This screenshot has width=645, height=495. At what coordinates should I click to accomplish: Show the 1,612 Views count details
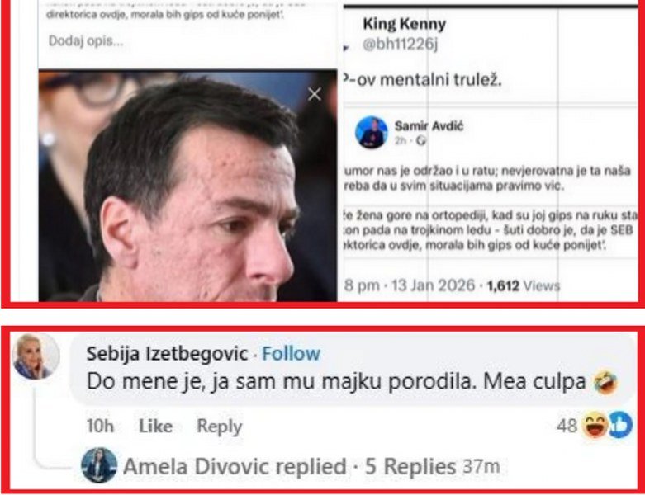(523, 285)
